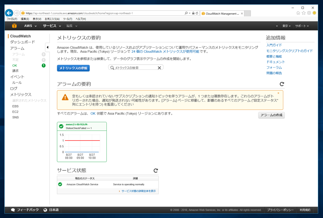Click the globe language icon in footer
This screenshot has height=218, width=323.
(x=45, y=210)
